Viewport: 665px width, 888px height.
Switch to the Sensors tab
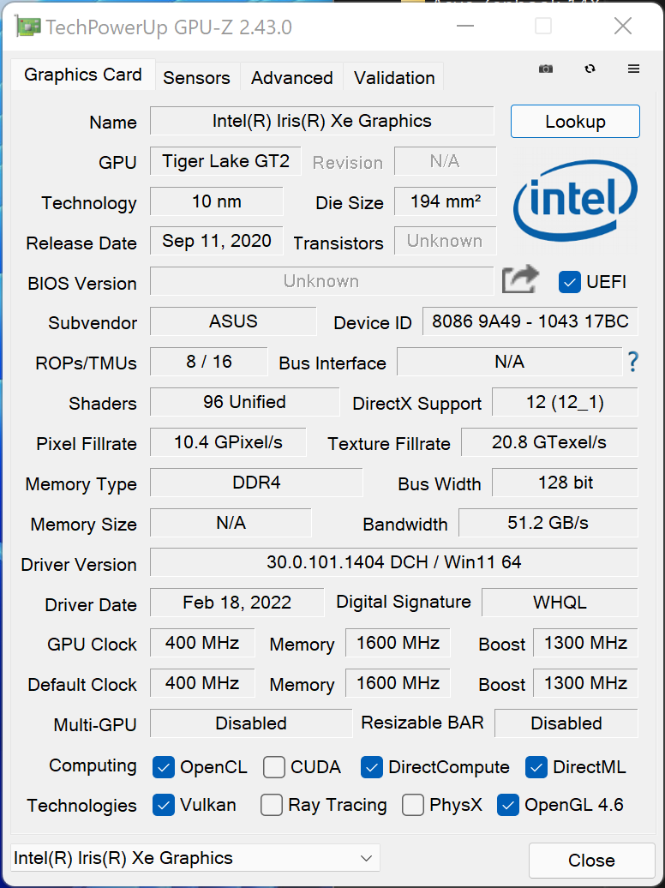[x=196, y=77]
